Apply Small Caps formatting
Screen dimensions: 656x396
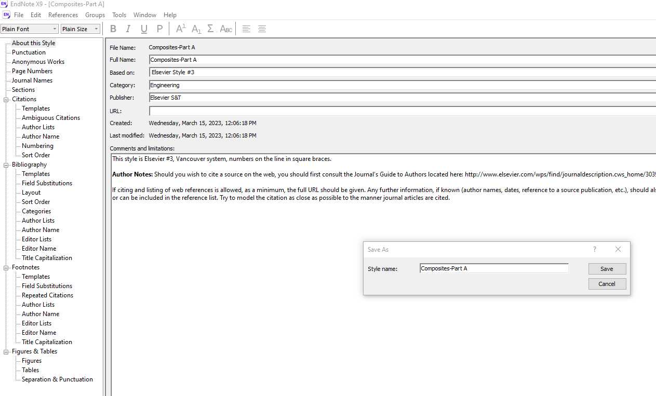point(226,29)
